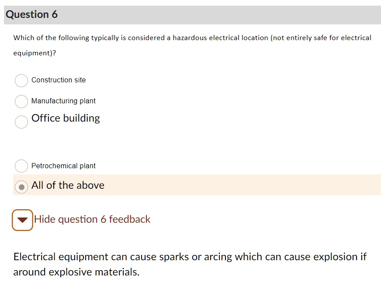
Task: Click the arrow inside the feedback toggle box
Action: click(22, 220)
